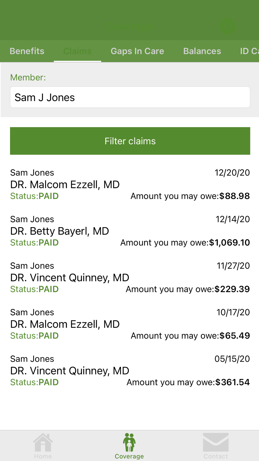Image resolution: width=259 pixels, height=461 pixels.
Task: Open the Gaps In Care tab
Action: point(137,51)
